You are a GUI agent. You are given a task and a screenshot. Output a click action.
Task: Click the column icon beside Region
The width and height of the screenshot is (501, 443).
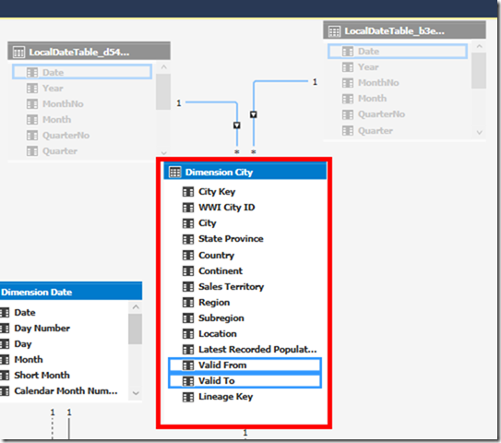(x=188, y=303)
